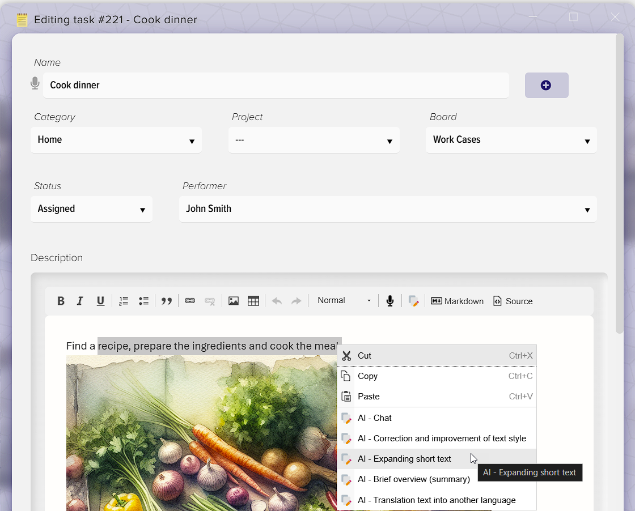Select AI - Translation text into another language

click(x=437, y=500)
